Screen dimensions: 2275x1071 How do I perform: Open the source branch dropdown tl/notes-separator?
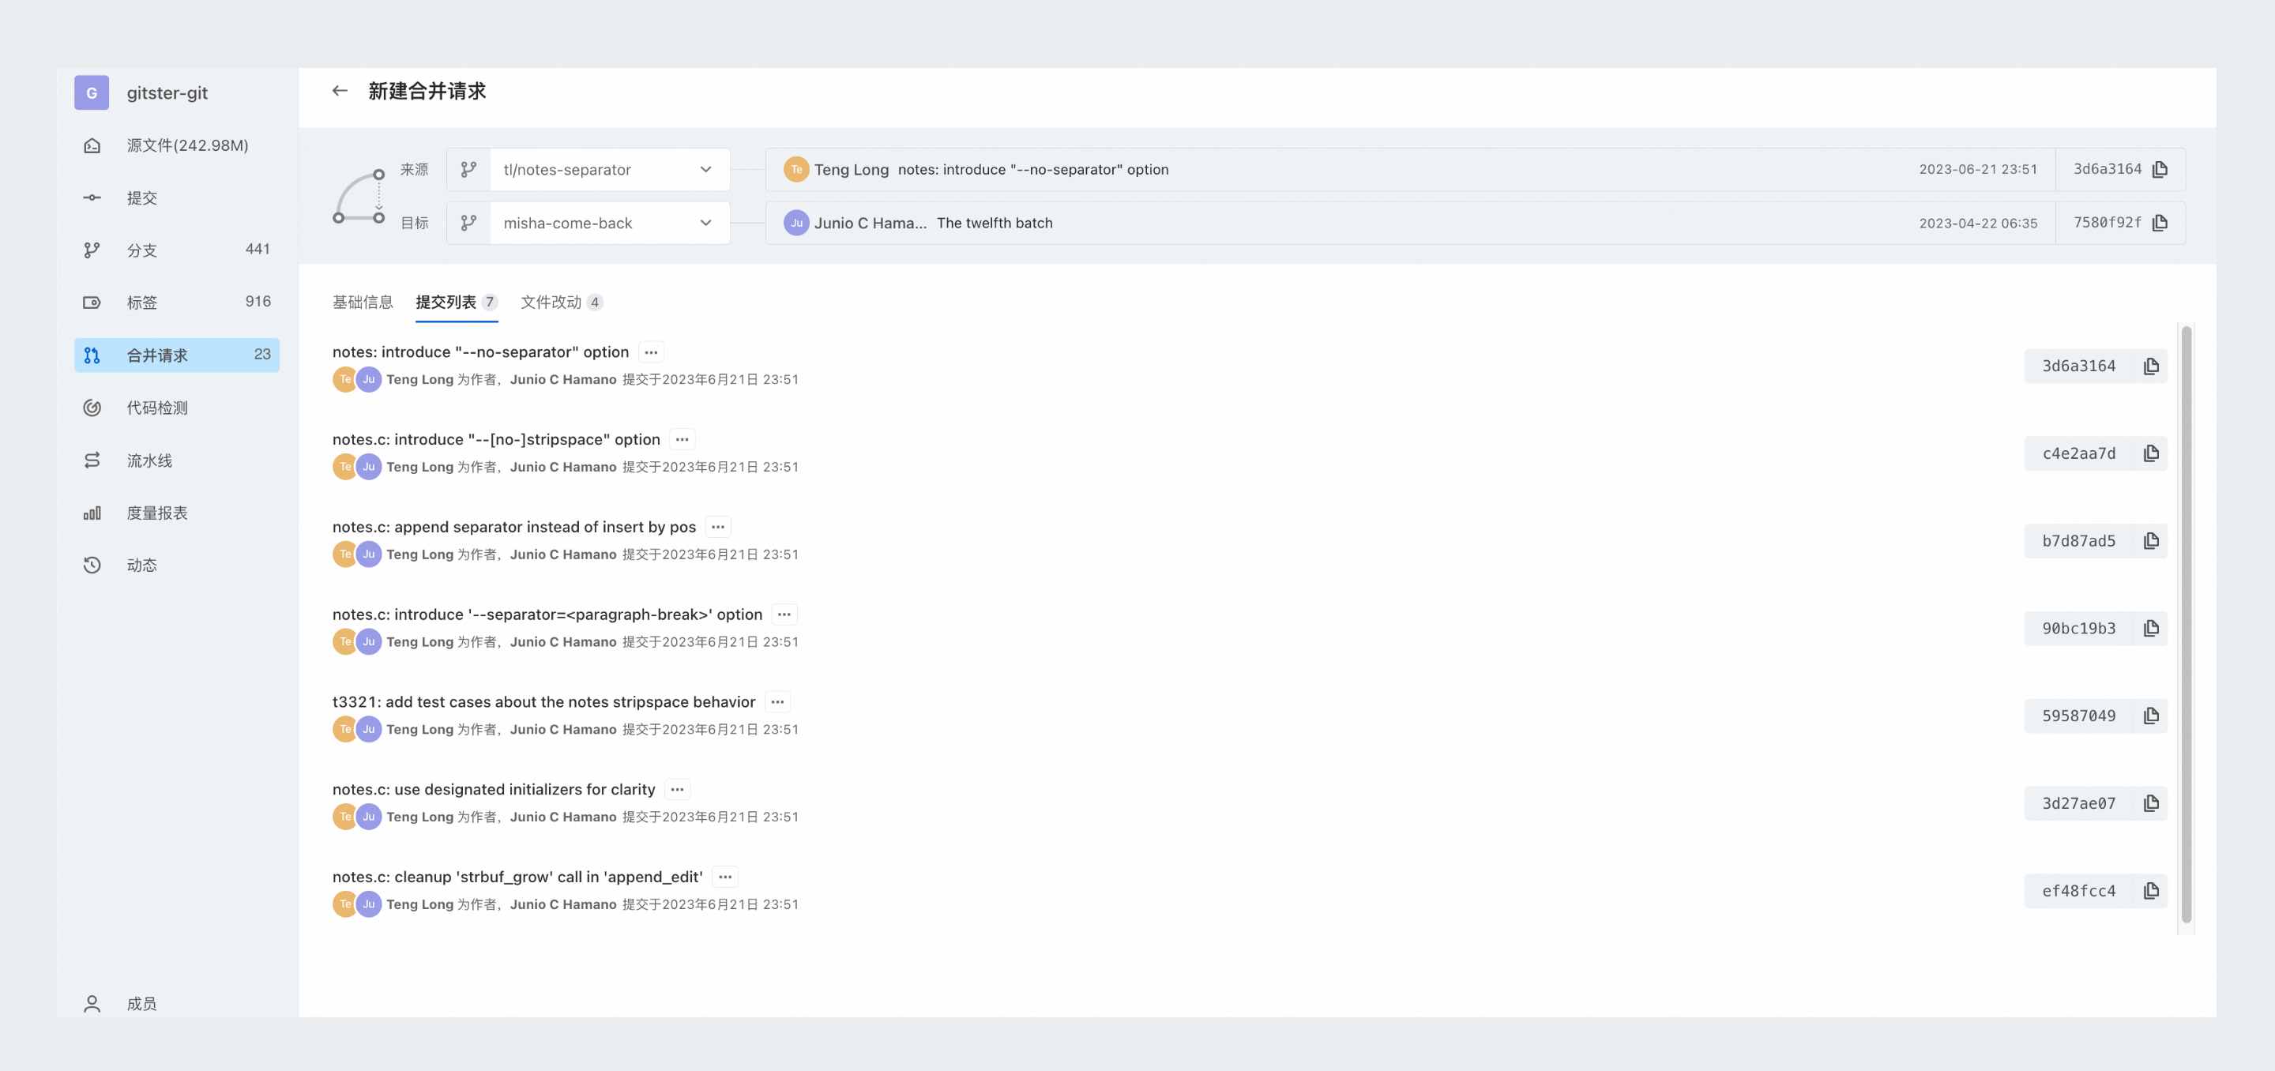click(609, 170)
